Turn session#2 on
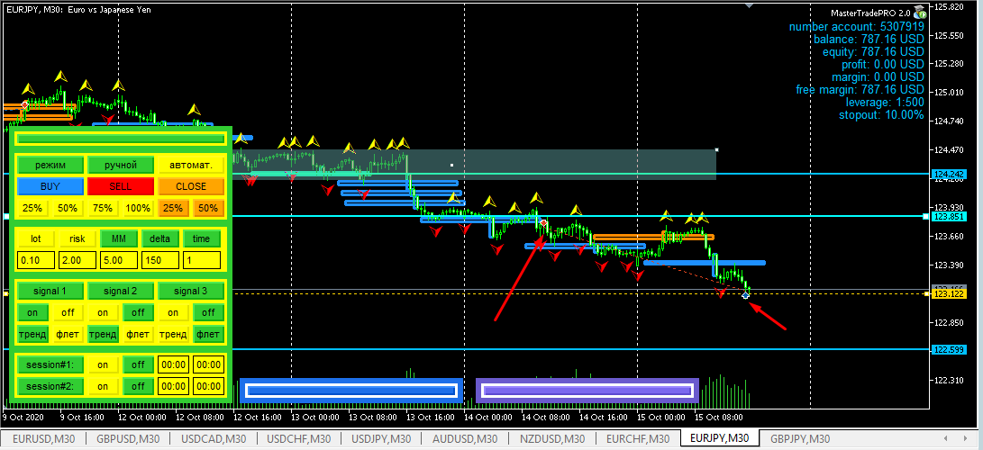Viewport: 983px width, 450px height. click(103, 386)
